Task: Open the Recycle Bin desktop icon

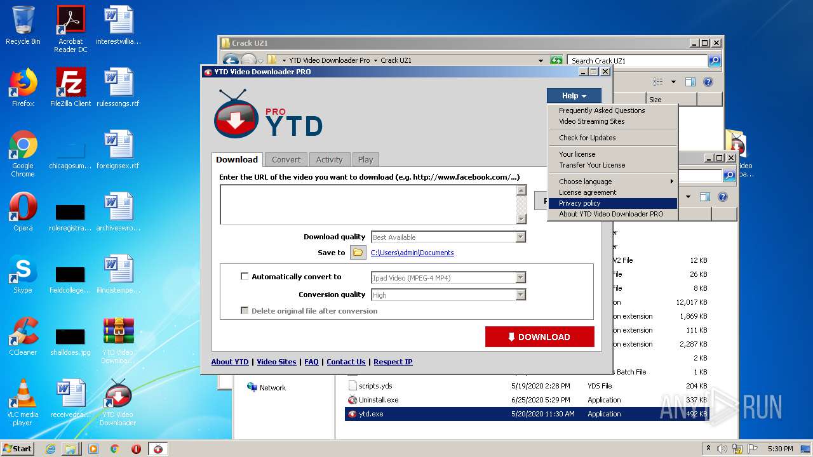Action: tap(23, 25)
